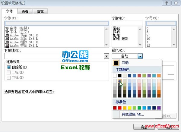Pick light blue standard color swatch

tap(144, 108)
